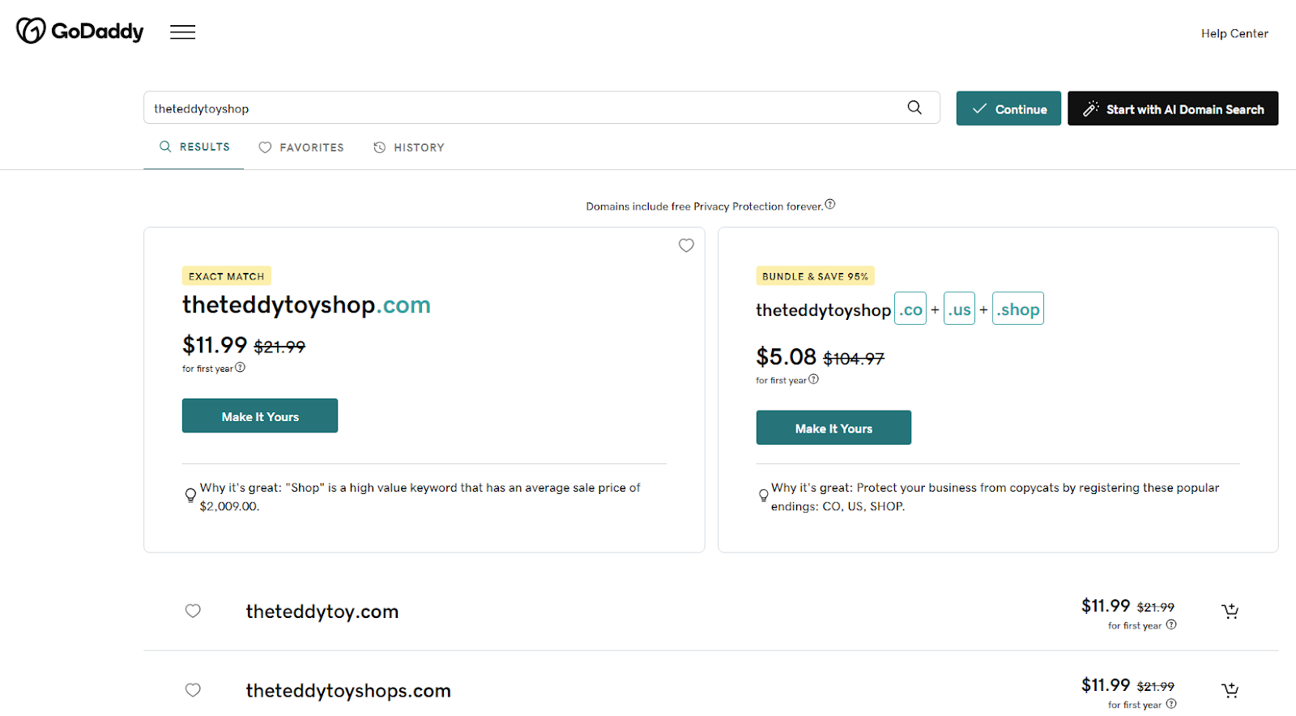Select the .us extension badge in the bundle
This screenshot has height=716, width=1296.
point(958,309)
